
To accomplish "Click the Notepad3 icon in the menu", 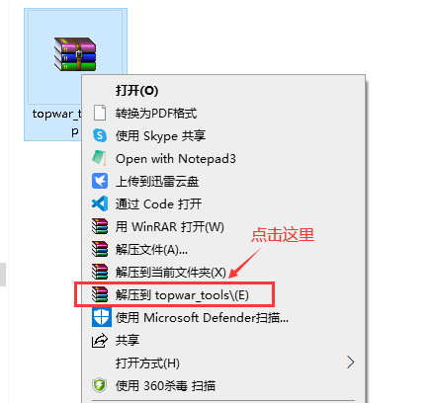I will click(x=99, y=158).
